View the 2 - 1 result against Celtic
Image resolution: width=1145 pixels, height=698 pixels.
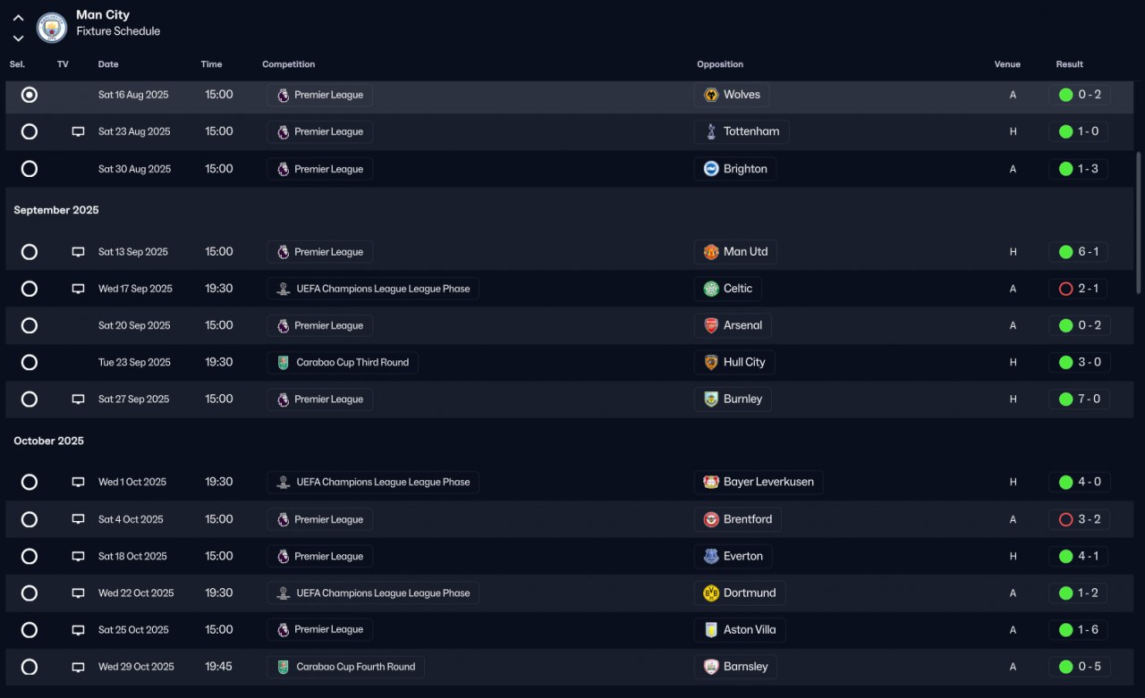(x=1079, y=289)
